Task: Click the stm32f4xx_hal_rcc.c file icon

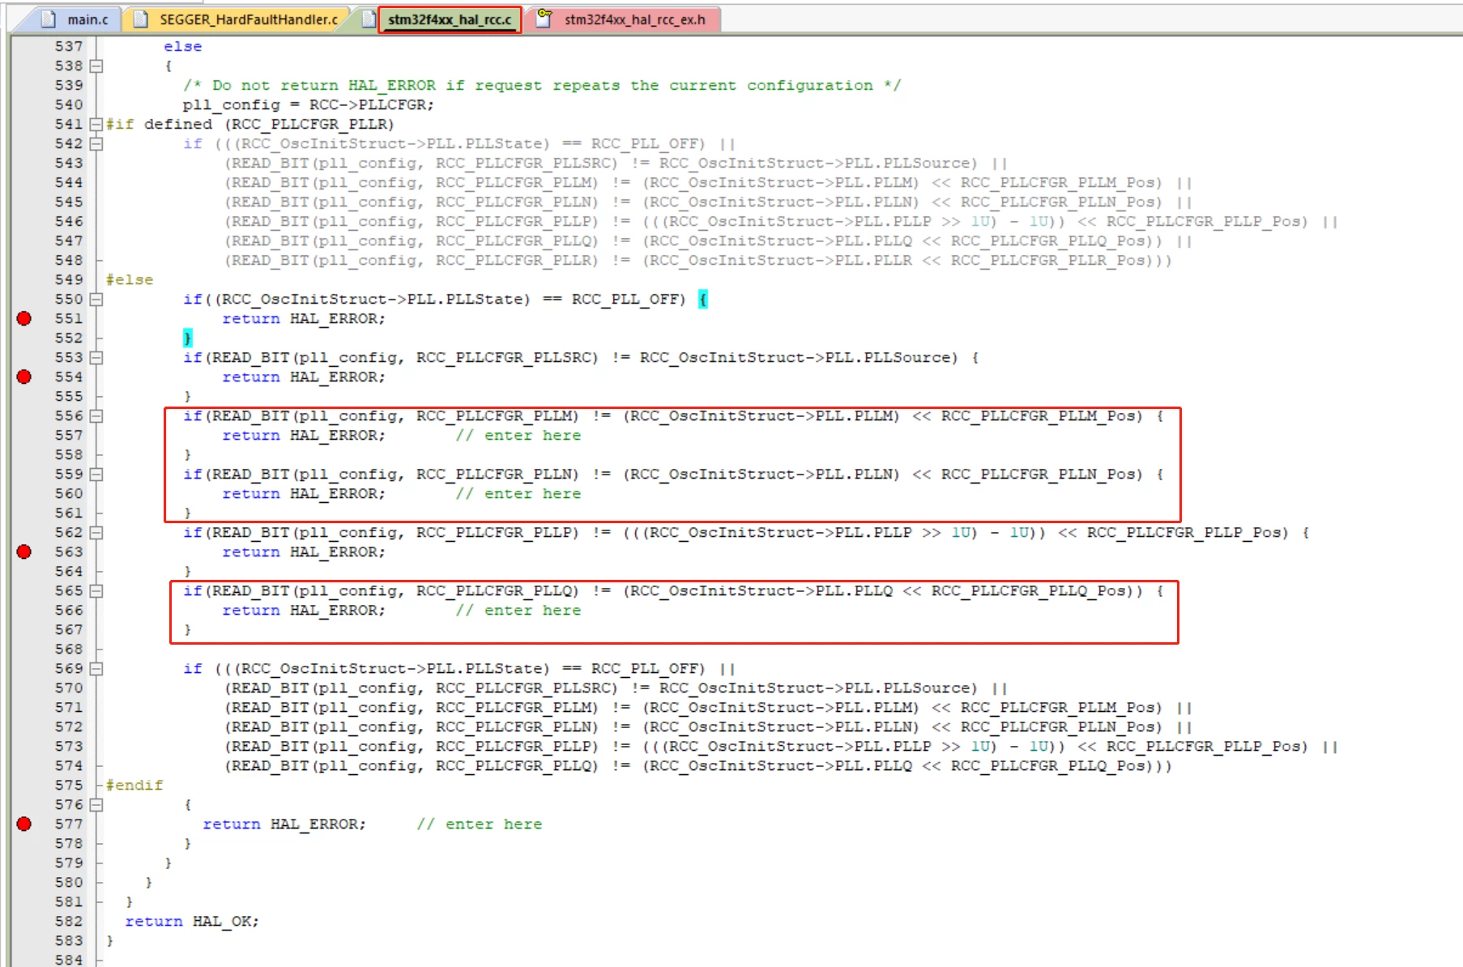Action: 369,19
